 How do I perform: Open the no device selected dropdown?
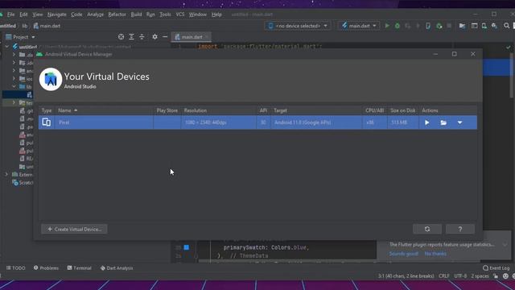click(298, 26)
